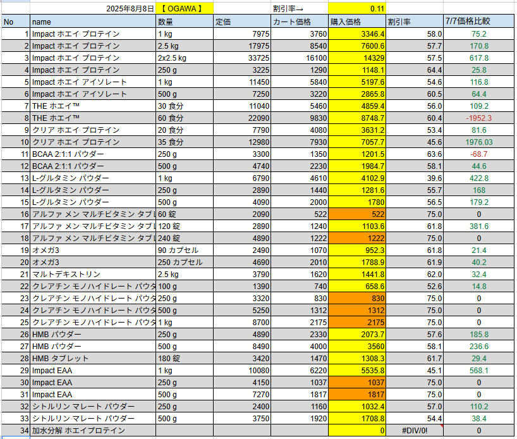Click the 7/7価格比較 column header
The height and width of the screenshot is (439, 517).
(x=478, y=22)
